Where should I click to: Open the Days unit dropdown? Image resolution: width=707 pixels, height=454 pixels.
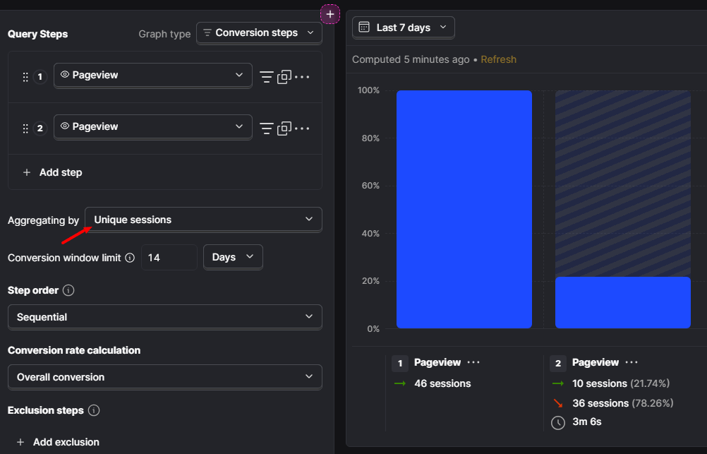(233, 257)
